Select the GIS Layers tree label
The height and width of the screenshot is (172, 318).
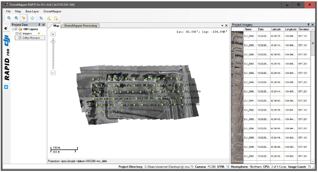tap(31, 29)
